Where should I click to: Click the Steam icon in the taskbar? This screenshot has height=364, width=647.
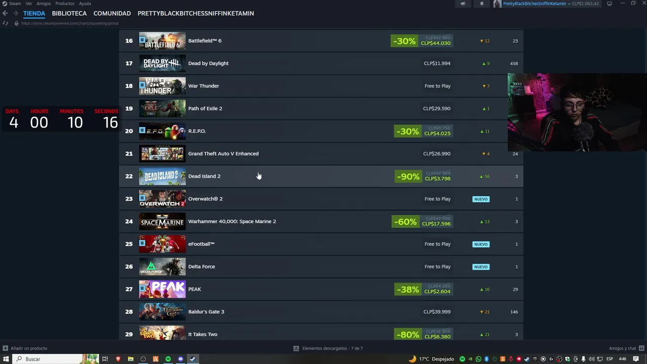point(193,359)
